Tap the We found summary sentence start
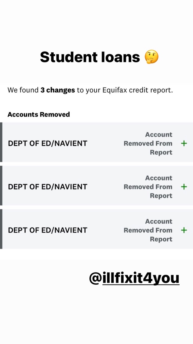The image size is (193, 344). point(23,90)
